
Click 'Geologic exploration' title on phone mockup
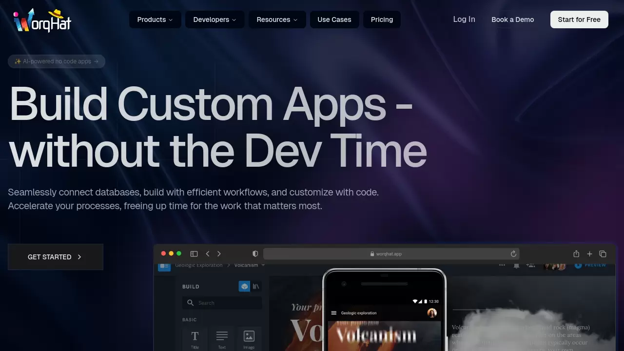click(x=359, y=313)
